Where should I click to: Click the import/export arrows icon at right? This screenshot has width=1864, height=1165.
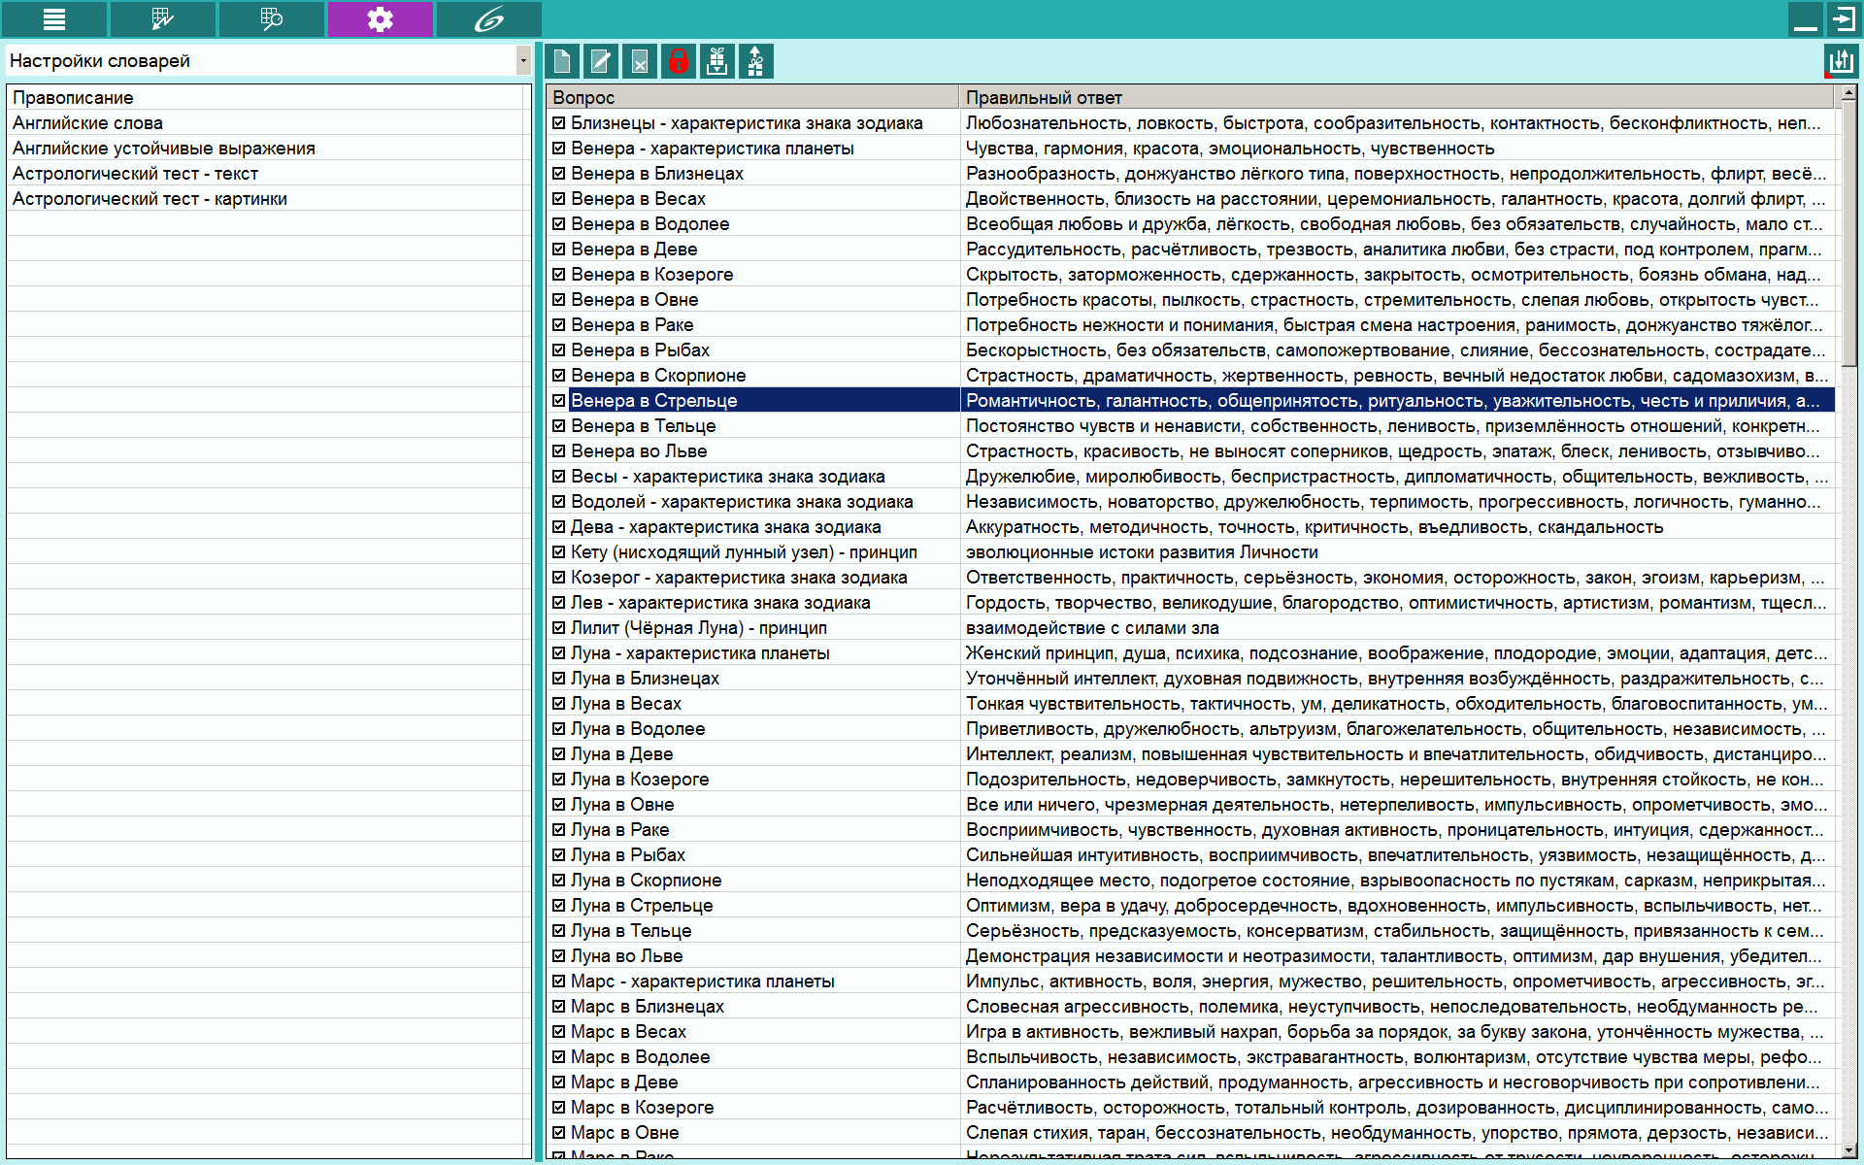pos(1841,61)
